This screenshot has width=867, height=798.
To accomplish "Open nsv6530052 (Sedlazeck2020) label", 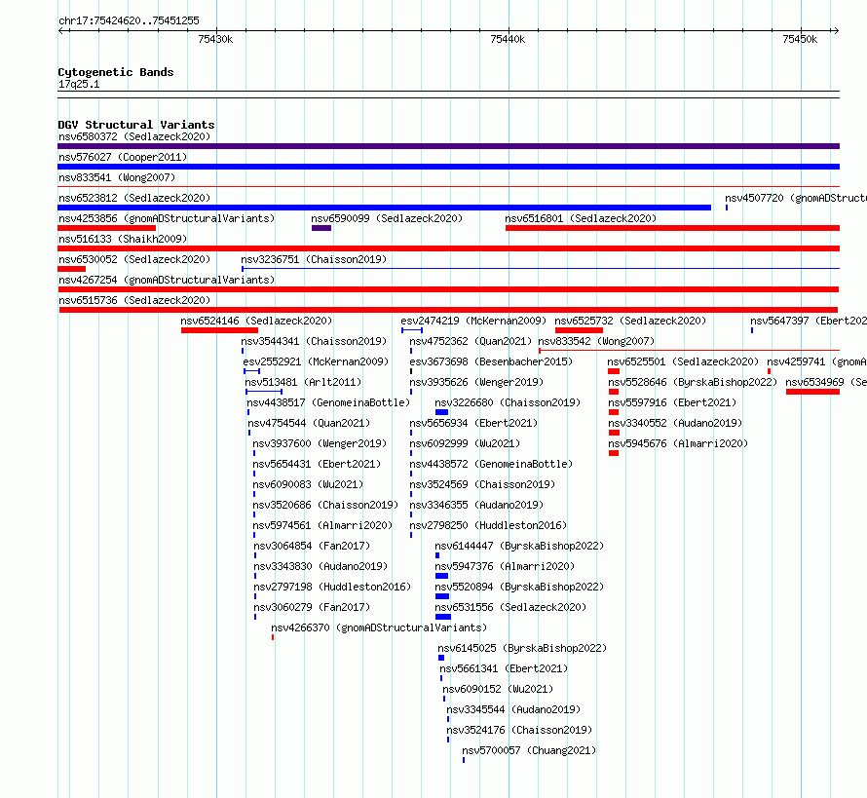I will tap(134, 259).
